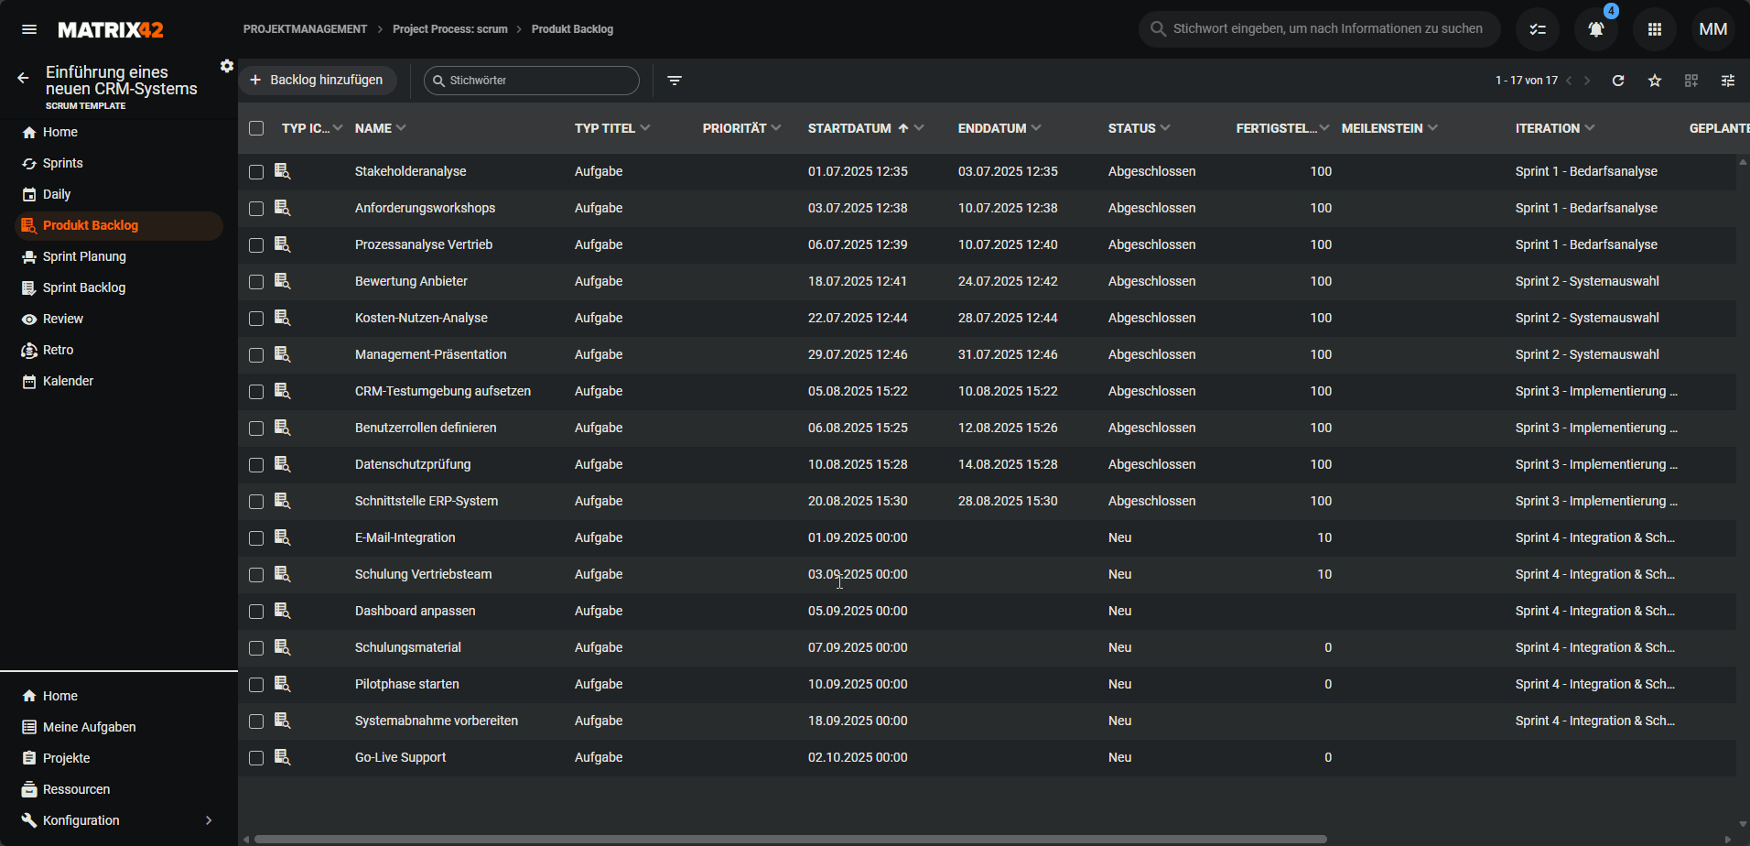Check the E-Mail-Integration row checkbox
The width and height of the screenshot is (1750, 846).
[256, 538]
